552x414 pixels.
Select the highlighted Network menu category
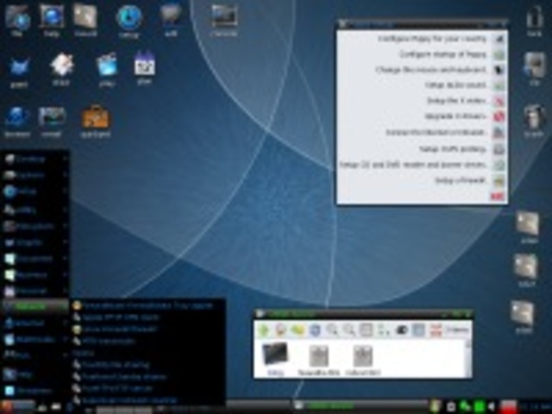[x=34, y=306]
